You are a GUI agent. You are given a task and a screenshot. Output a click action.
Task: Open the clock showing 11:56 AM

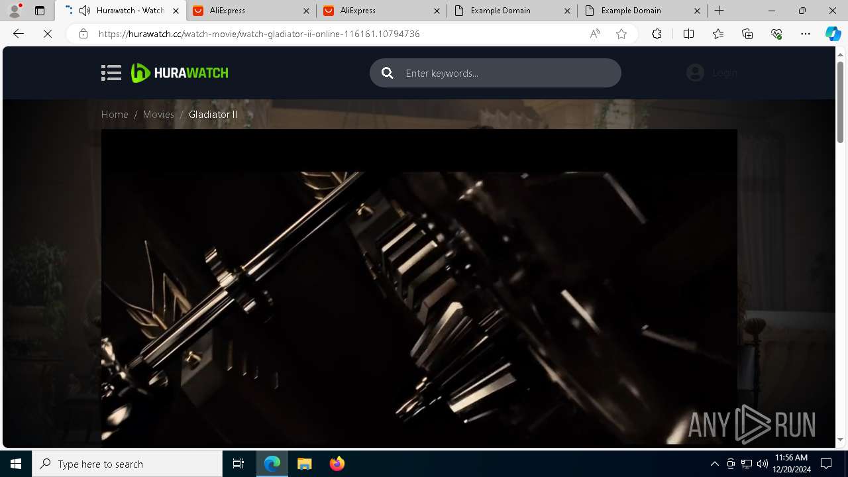coord(791,464)
